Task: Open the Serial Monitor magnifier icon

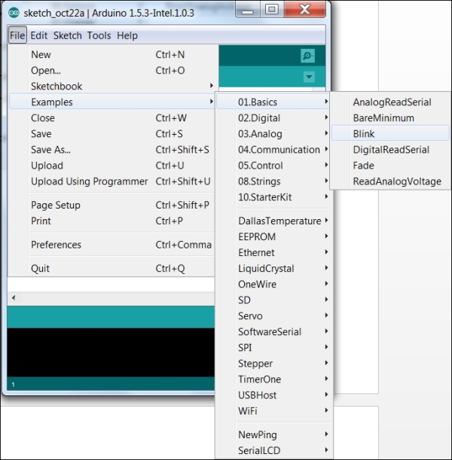Action: (307, 56)
